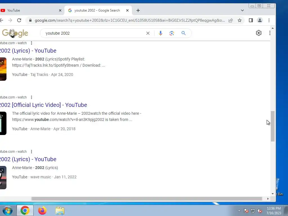The image size is (288, 216).
Task: Open a new tab with plus button
Action: [138, 10]
